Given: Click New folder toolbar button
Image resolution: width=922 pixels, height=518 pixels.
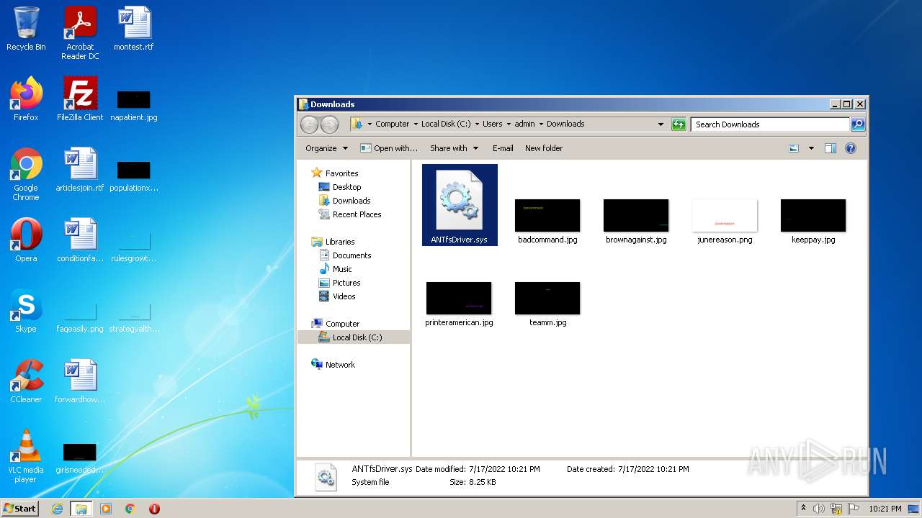Looking at the screenshot, I should [544, 148].
